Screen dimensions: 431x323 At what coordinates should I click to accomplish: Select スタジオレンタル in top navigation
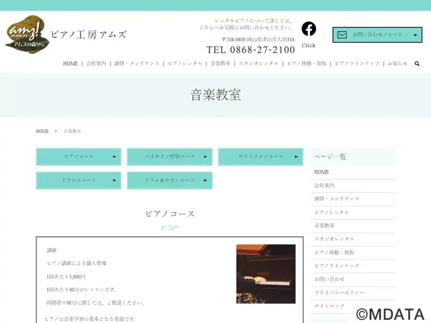click(x=259, y=64)
